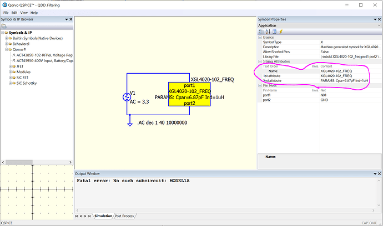This screenshot has width=383, height=226.
Task: Close the Output Window panel
Action: [x=379, y=173]
